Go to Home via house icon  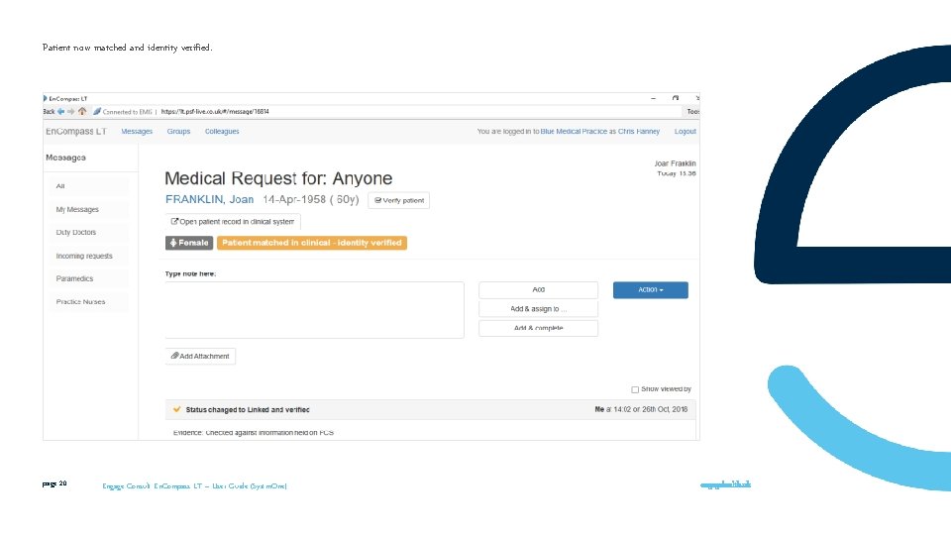82,111
